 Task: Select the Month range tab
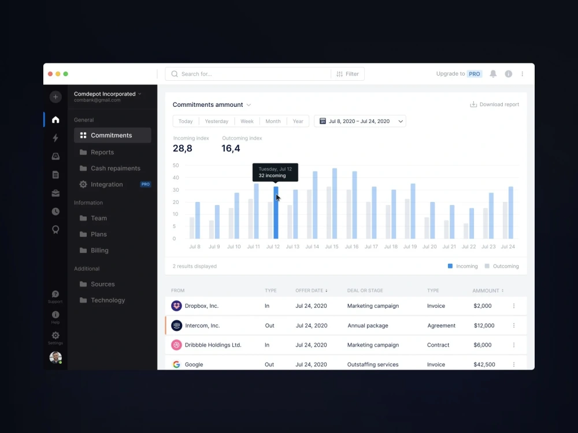tap(273, 121)
